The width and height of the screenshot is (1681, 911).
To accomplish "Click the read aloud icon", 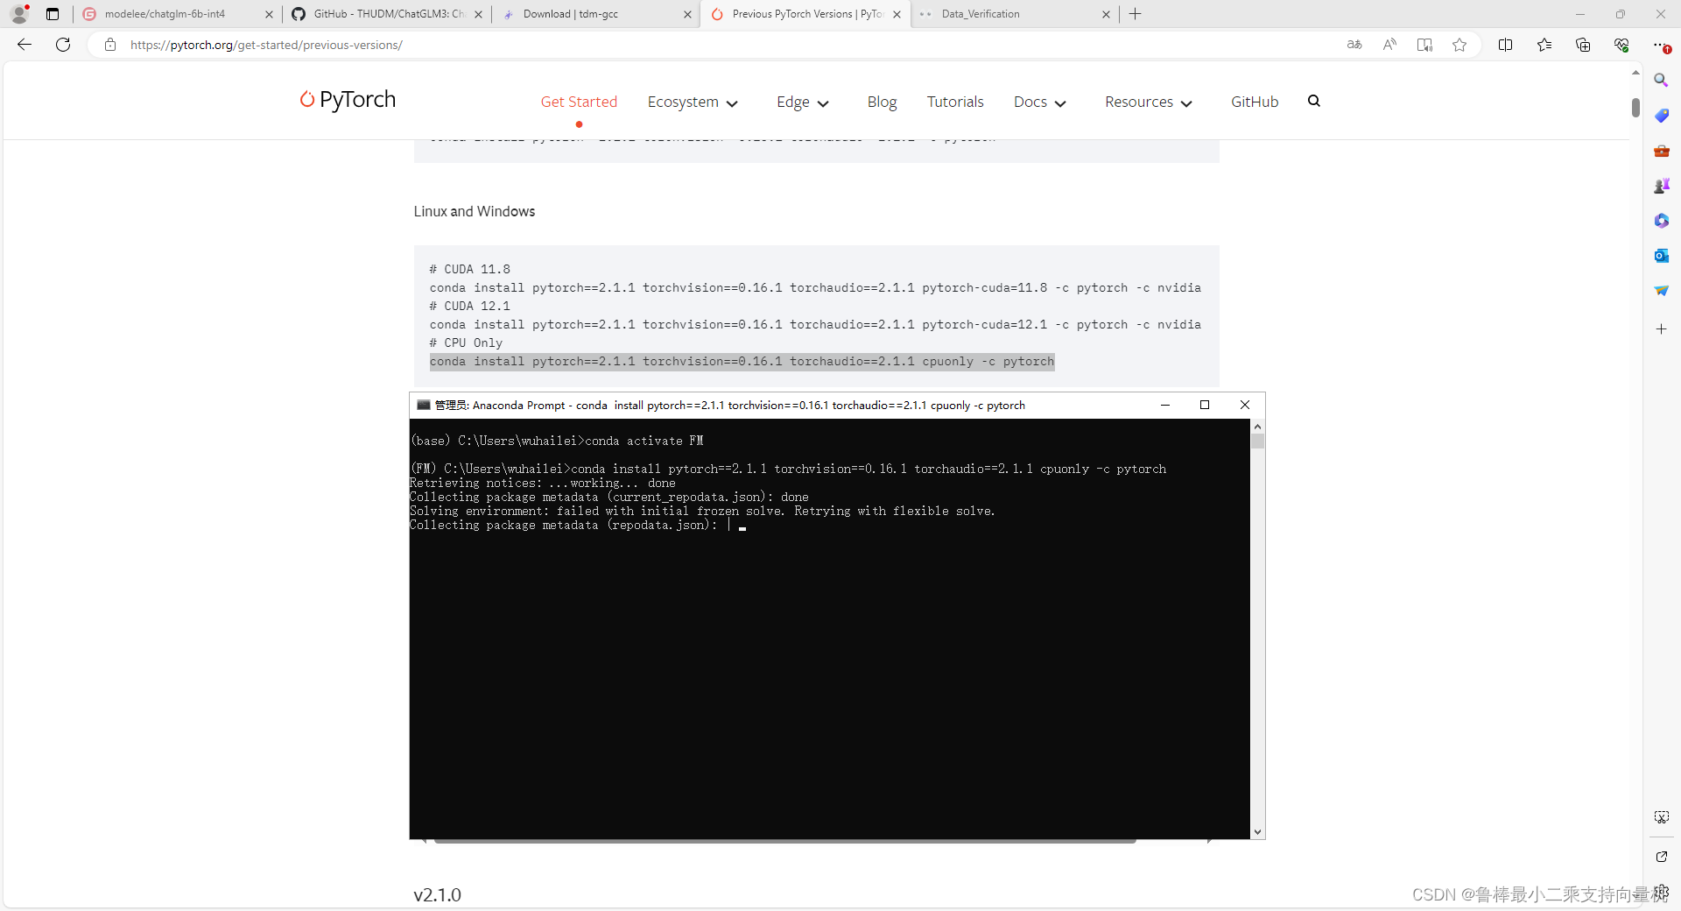I will (x=1389, y=45).
